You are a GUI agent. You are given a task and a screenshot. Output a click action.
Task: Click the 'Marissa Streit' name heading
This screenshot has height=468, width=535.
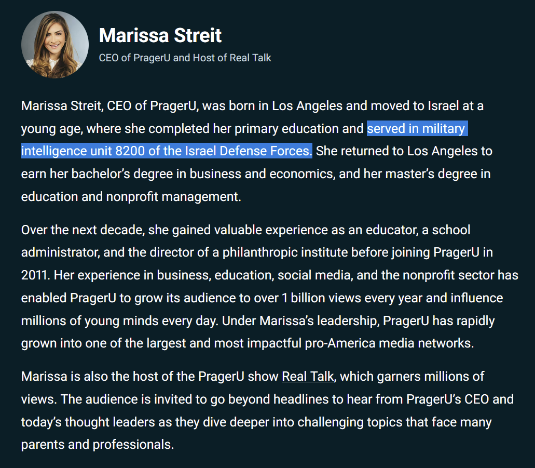pos(160,35)
